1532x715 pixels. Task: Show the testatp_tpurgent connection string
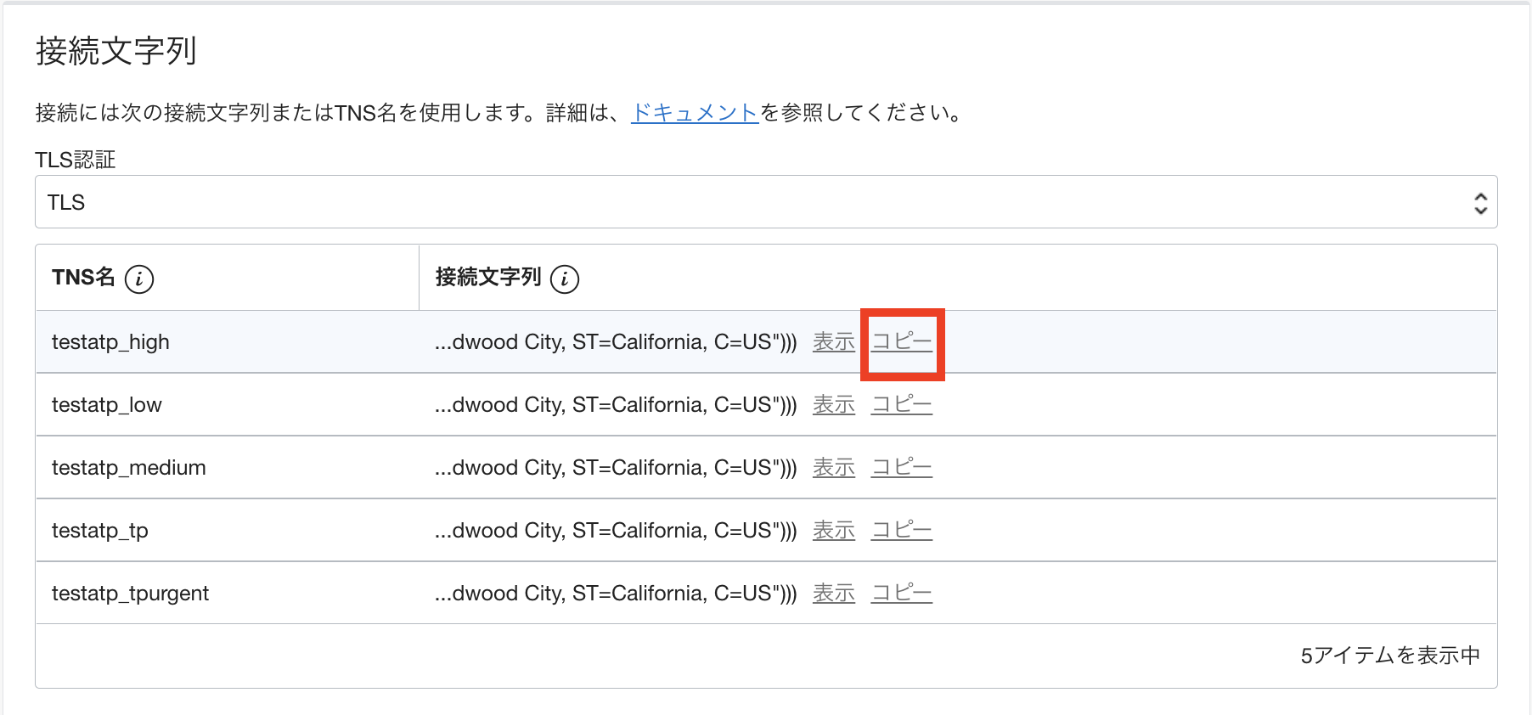click(x=833, y=593)
